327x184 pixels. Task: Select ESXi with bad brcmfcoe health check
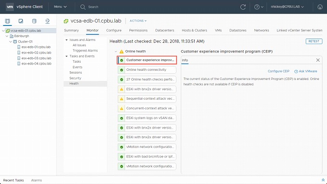[147, 157]
